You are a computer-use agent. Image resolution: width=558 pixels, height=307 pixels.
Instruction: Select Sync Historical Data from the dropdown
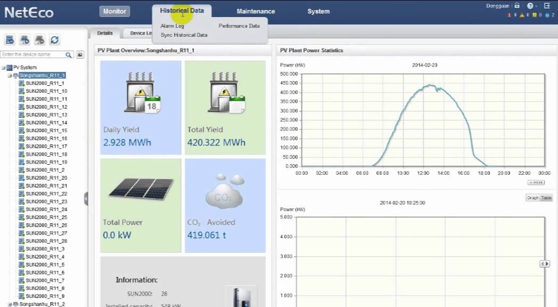tap(184, 35)
